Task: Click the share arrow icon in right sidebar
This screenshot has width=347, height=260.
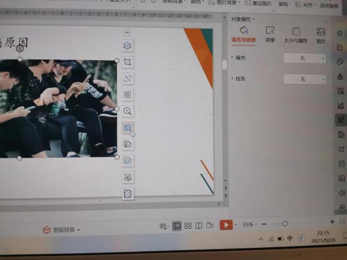Action: 341,149
